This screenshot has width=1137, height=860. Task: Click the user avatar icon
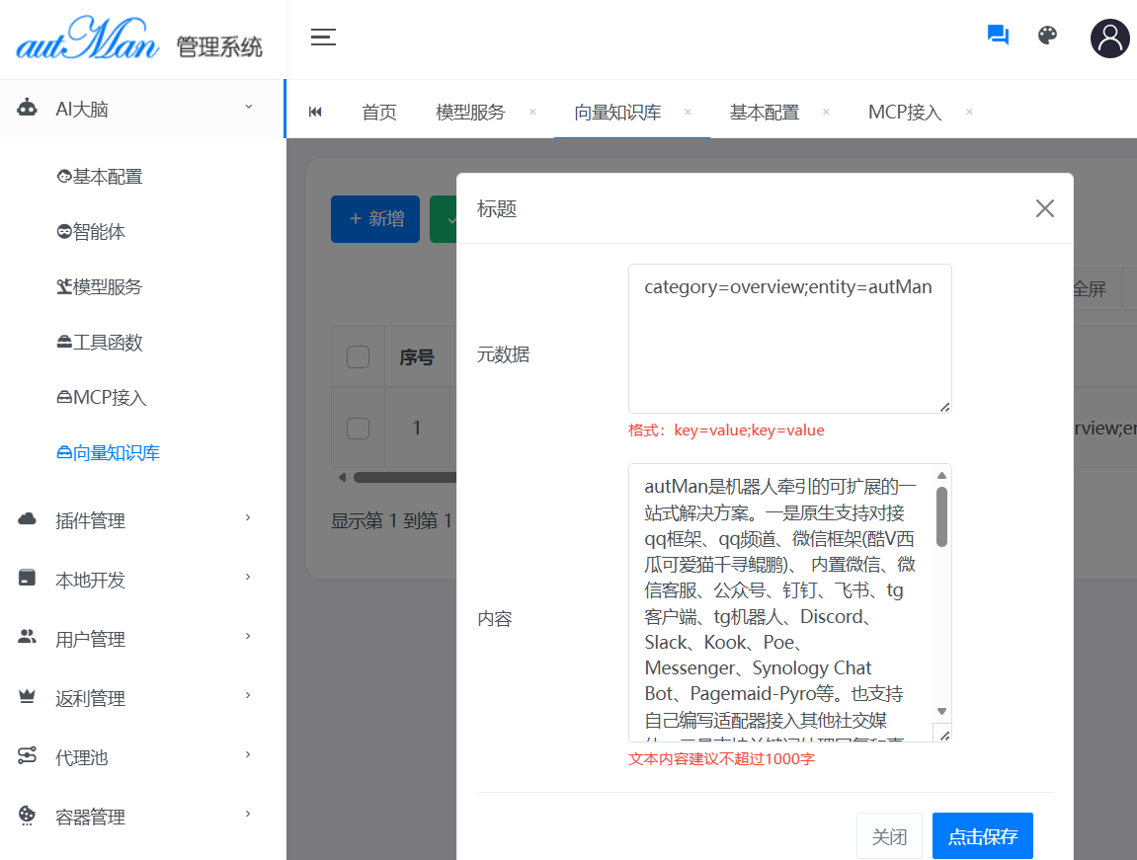click(x=1109, y=39)
